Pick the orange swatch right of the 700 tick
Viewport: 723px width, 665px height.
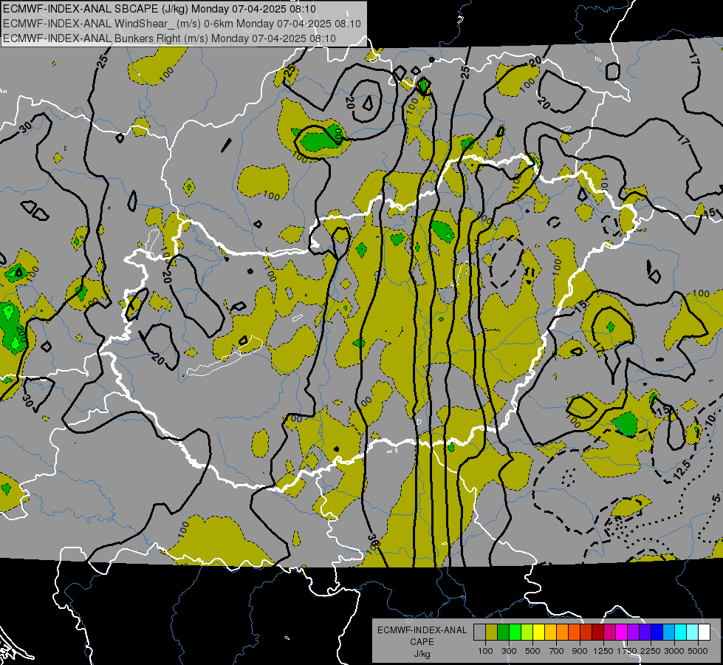point(562,632)
